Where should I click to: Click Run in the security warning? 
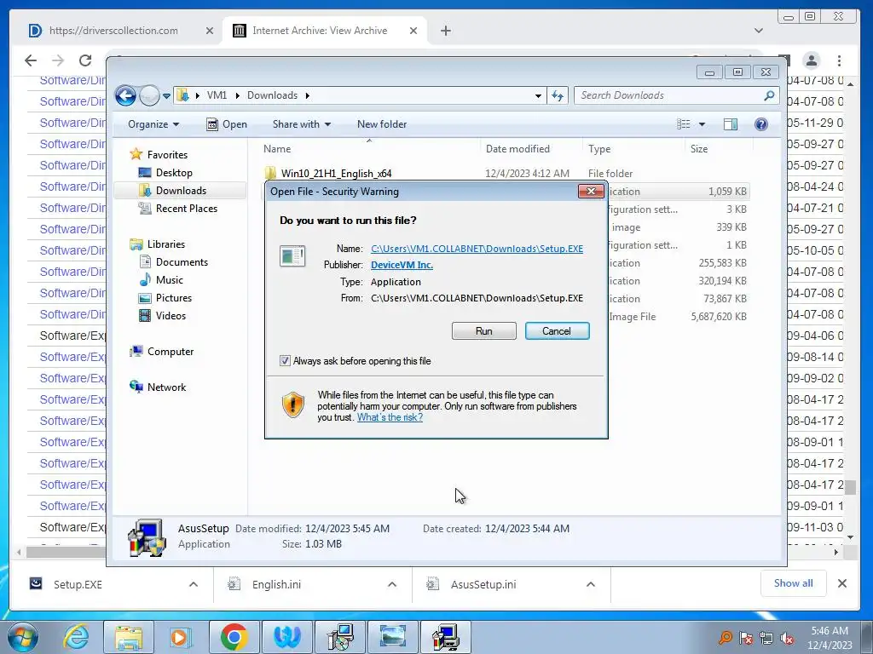pyautogui.click(x=484, y=331)
